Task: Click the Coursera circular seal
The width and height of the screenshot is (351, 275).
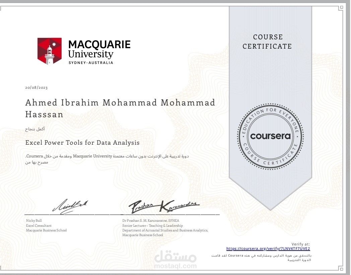Action: (270, 136)
